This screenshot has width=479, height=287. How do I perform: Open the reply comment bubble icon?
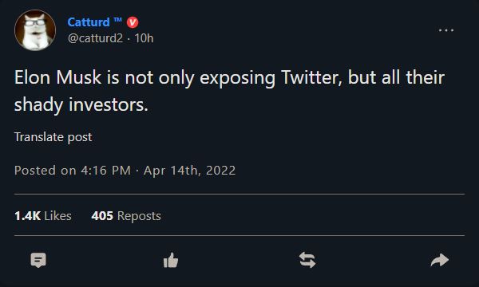point(38,260)
